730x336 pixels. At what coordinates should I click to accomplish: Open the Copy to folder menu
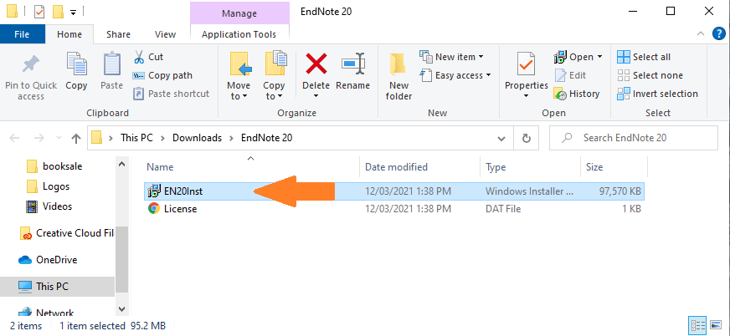(274, 76)
